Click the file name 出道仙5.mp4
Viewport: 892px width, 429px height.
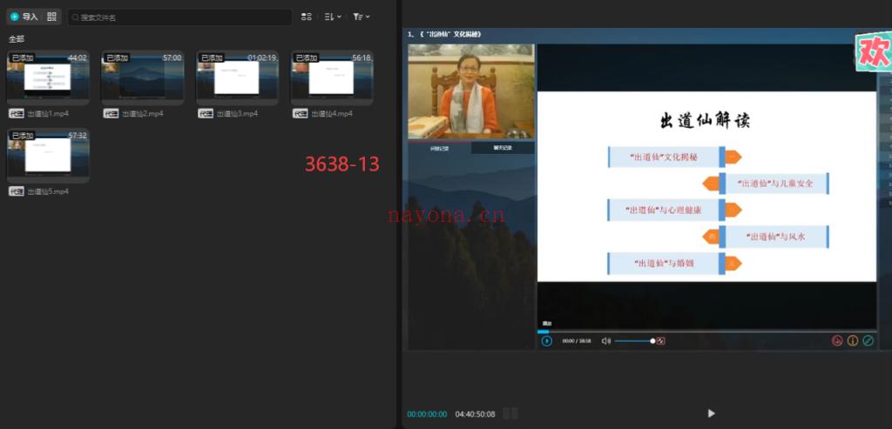pos(48,191)
